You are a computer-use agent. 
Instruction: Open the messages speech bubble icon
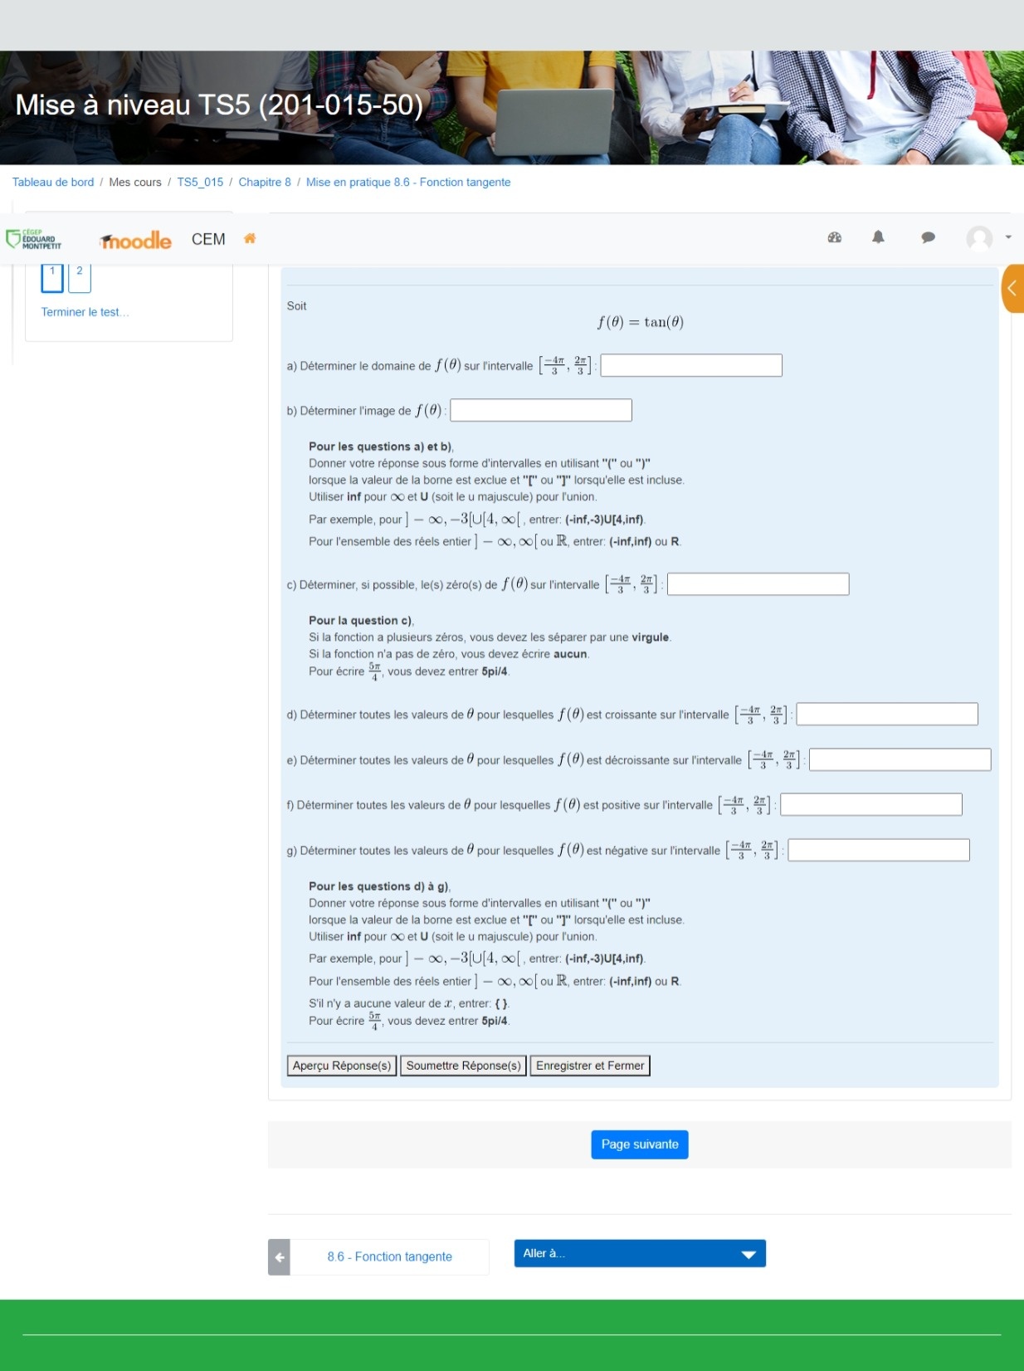[928, 237]
